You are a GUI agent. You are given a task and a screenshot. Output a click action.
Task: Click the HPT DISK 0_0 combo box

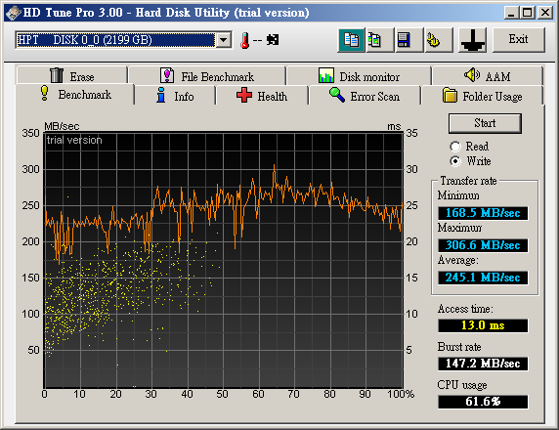(123, 40)
